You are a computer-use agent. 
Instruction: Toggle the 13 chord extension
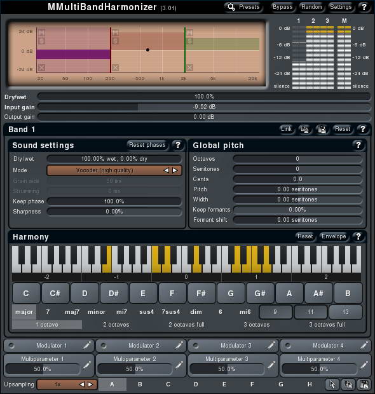pos(346,312)
